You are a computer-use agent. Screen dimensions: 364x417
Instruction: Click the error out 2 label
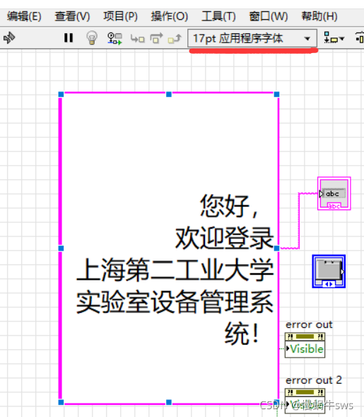point(314,380)
